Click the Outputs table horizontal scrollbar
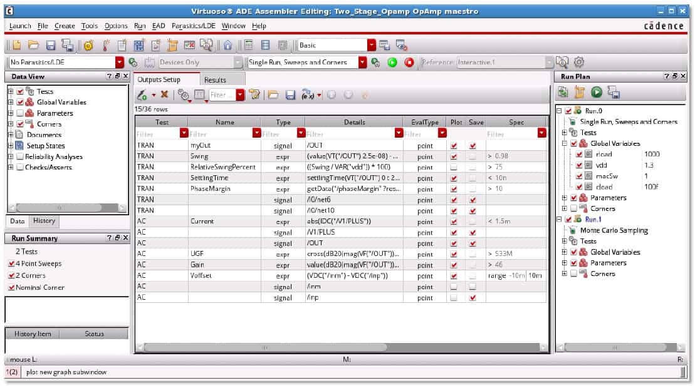 click(x=265, y=348)
